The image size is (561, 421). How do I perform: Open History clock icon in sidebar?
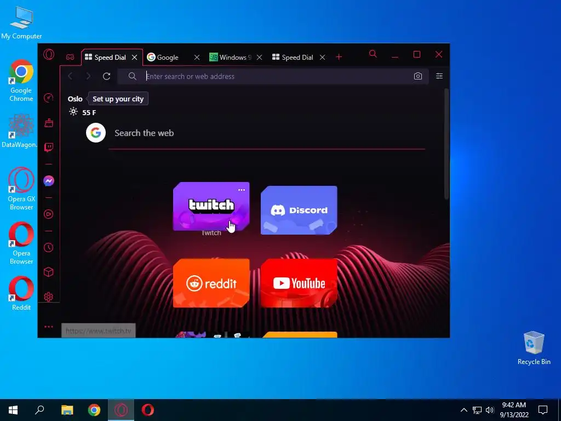coord(49,247)
